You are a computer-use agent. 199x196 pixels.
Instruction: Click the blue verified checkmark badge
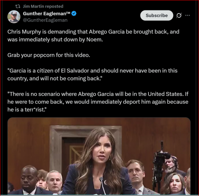74,14
